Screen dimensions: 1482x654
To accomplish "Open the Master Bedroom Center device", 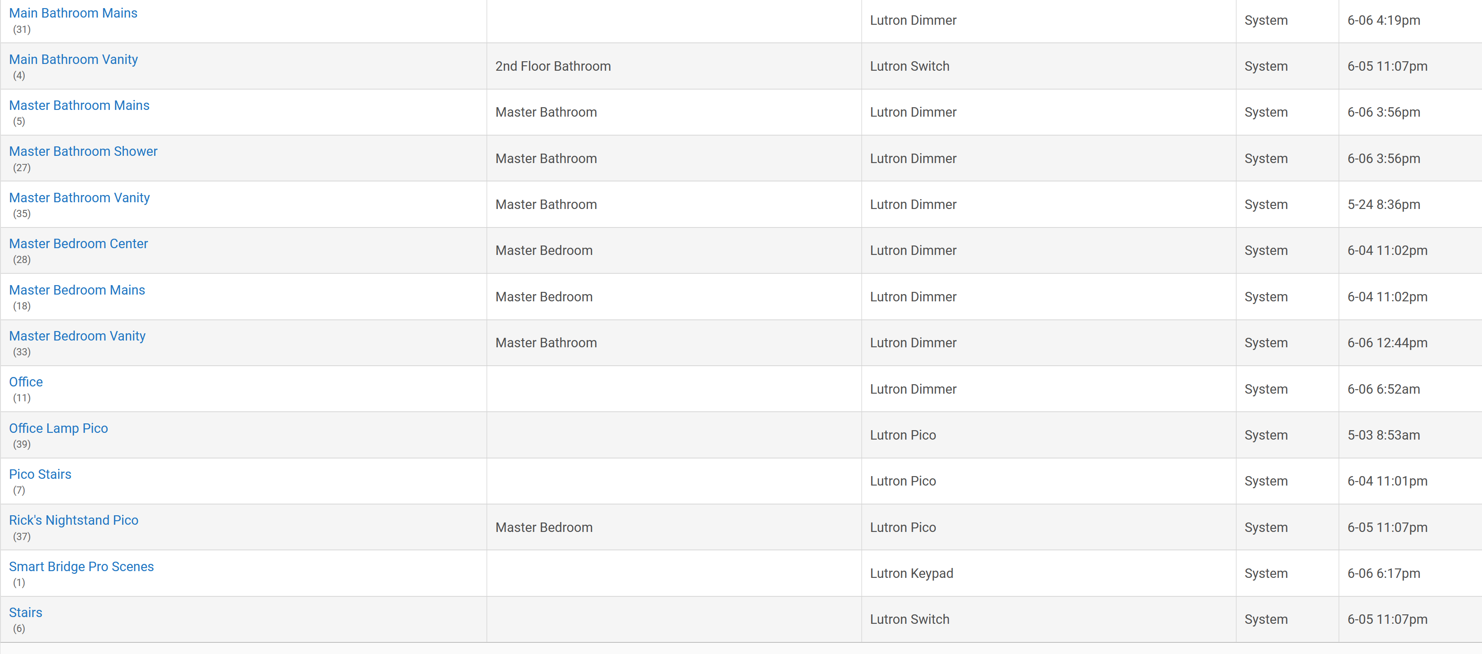I will [78, 244].
